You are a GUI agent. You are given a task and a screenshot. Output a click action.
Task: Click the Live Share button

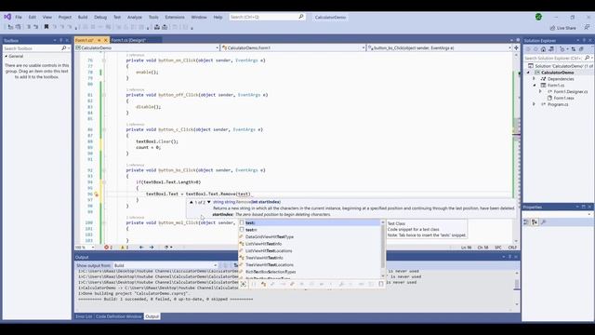click(x=563, y=28)
